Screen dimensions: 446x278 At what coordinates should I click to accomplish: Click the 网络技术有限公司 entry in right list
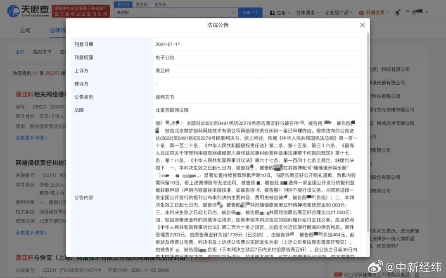[391, 123]
